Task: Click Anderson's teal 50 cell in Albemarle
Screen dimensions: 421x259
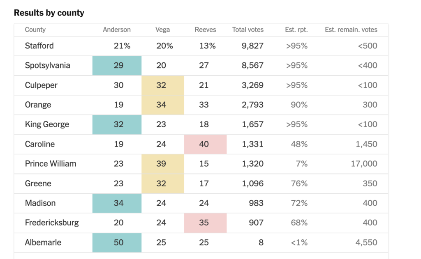Action: tap(117, 243)
